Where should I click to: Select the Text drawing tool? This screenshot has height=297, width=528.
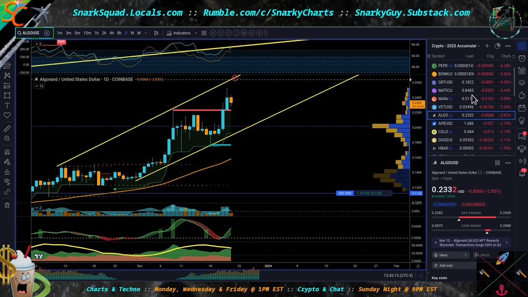pyautogui.click(x=7, y=106)
